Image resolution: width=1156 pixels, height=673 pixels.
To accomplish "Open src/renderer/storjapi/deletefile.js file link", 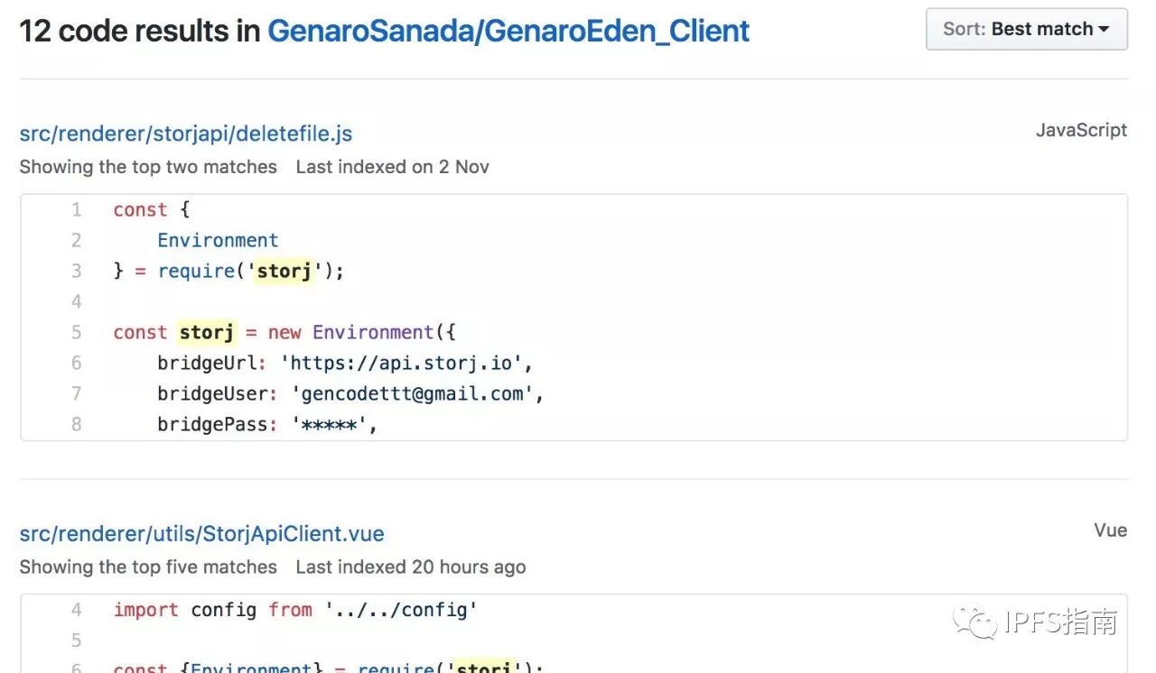I will (x=186, y=134).
